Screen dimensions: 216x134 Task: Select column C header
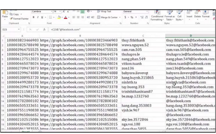(143, 36)
